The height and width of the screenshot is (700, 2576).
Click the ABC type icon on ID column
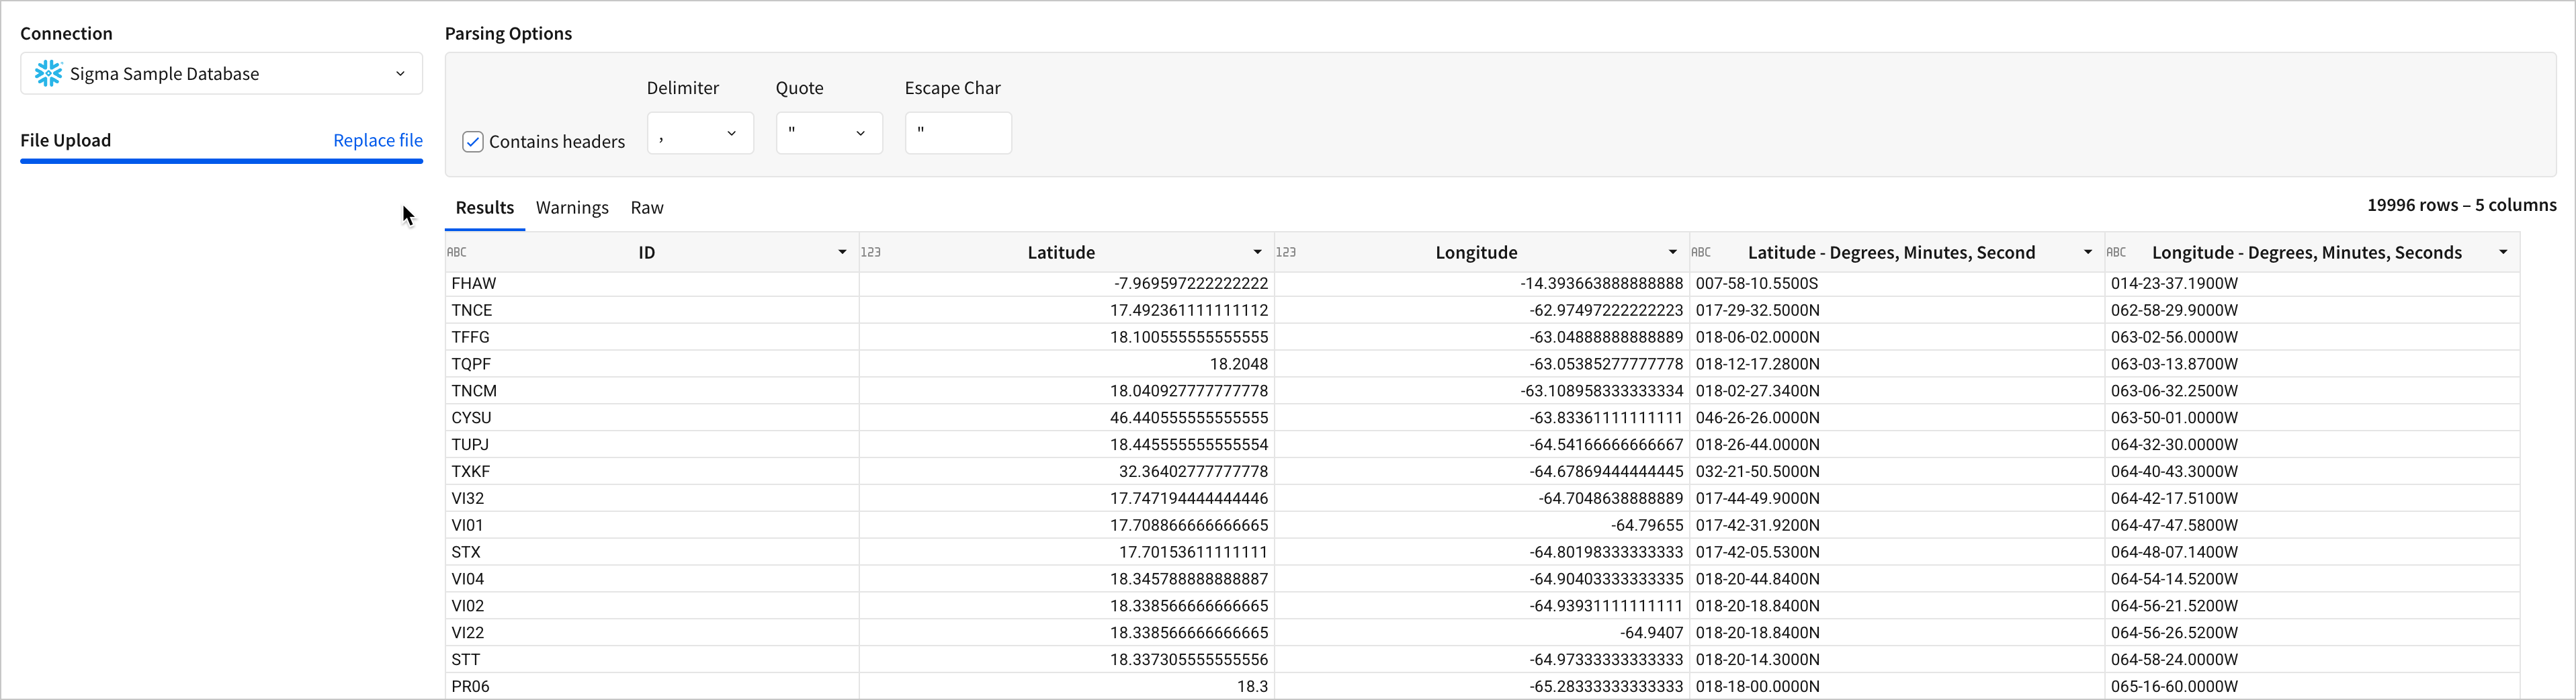point(457,253)
